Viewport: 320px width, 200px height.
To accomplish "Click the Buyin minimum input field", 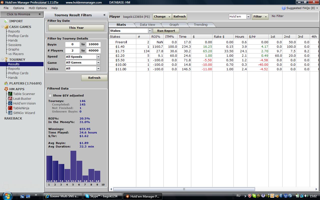I will click(72, 44).
